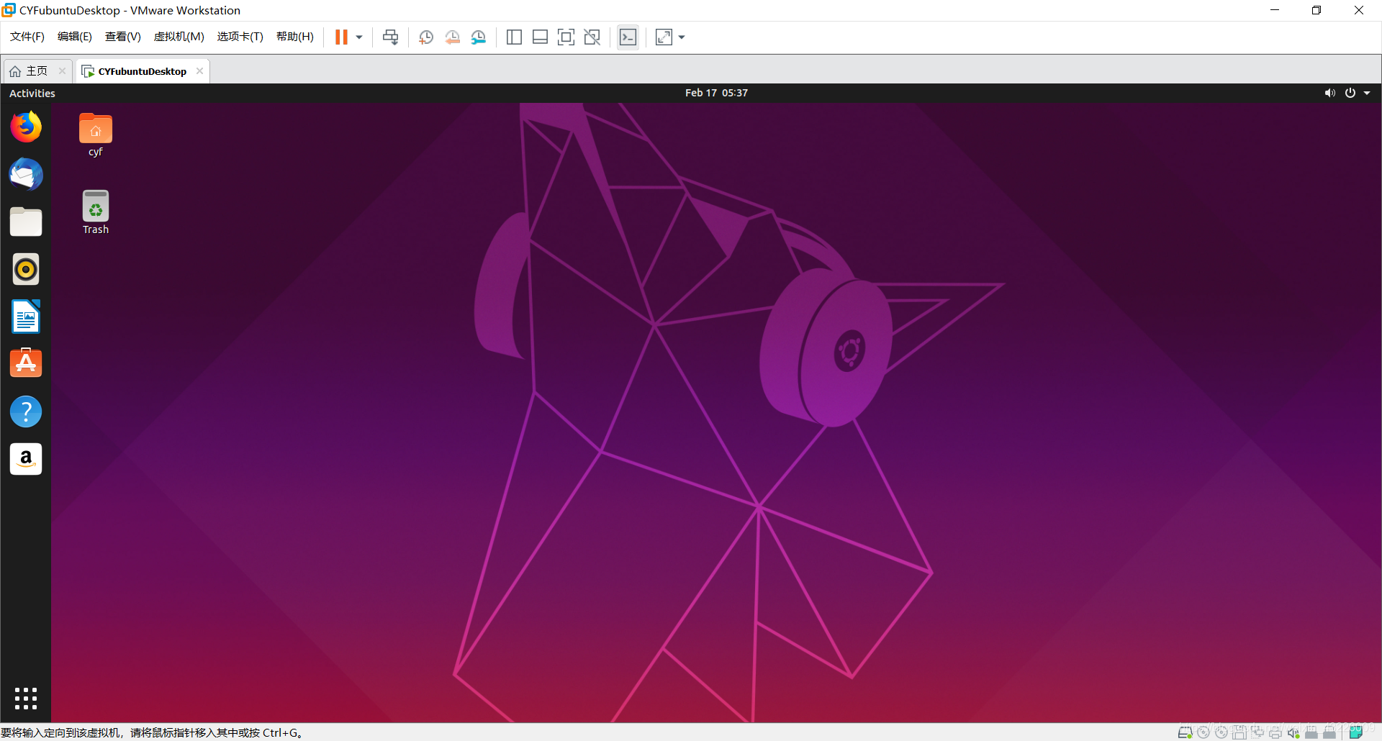This screenshot has width=1382, height=741.
Task: Suspend the virtual machine
Action: (x=342, y=37)
